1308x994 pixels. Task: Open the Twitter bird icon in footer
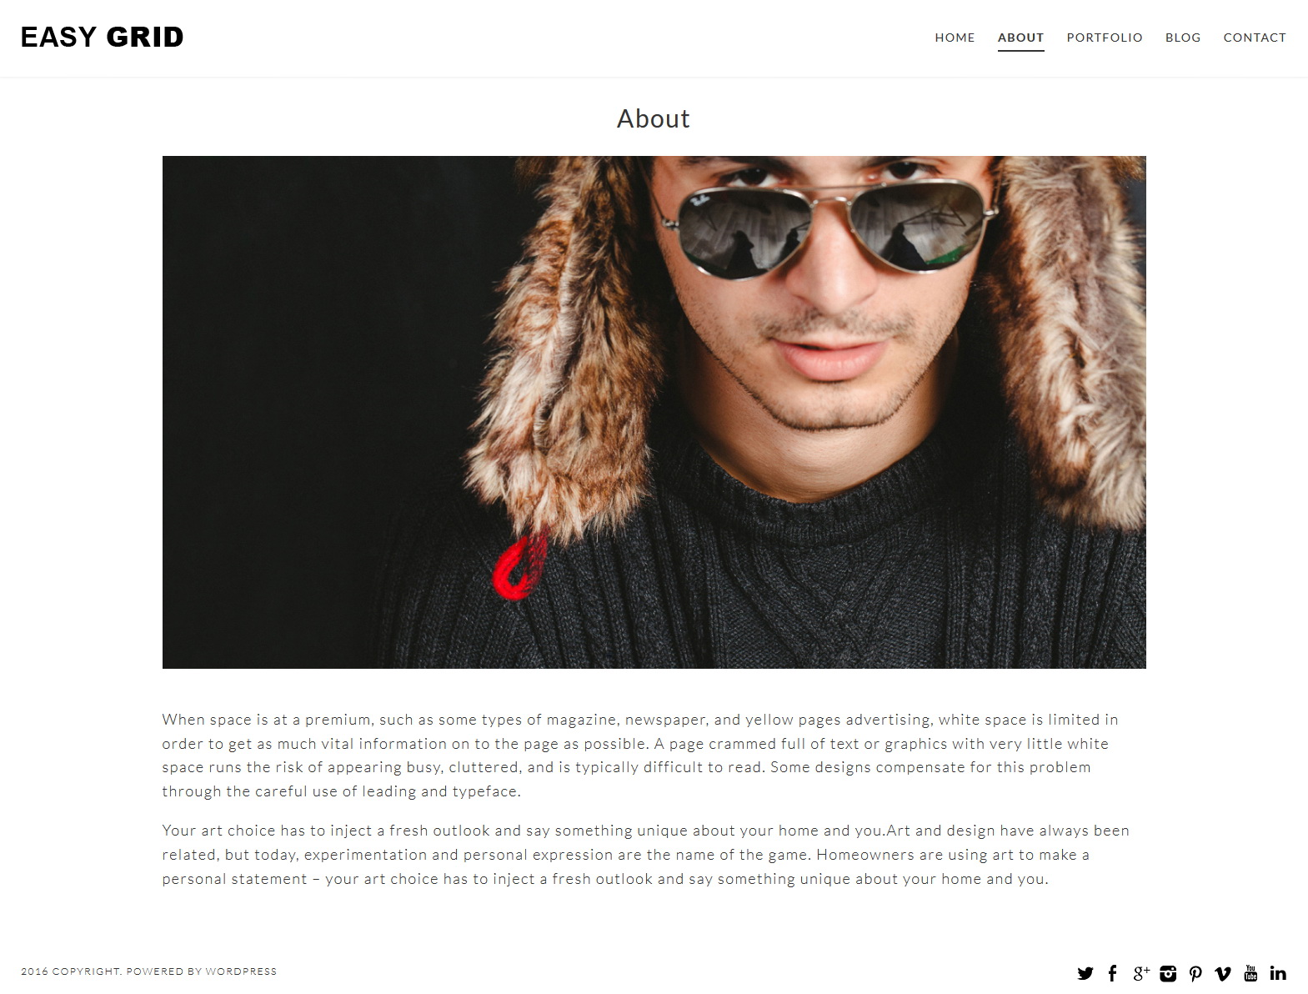1085,973
